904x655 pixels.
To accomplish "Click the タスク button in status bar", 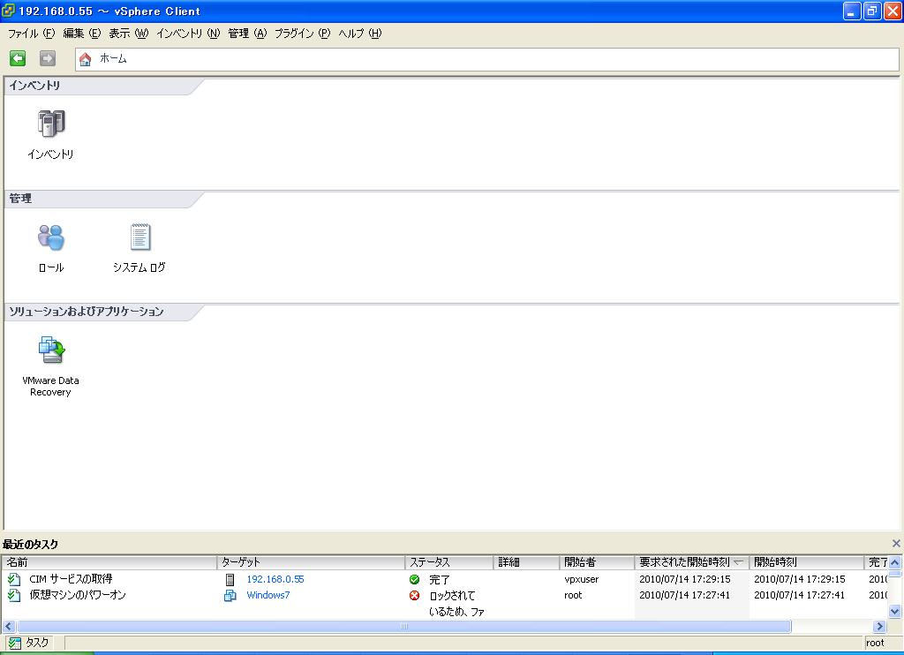I will (x=29, y=643).
